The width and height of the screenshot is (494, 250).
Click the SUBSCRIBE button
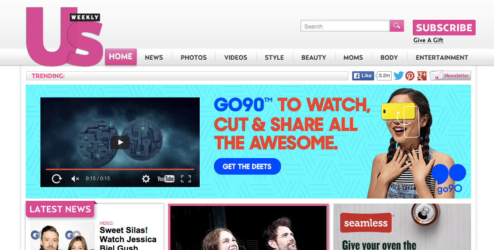444,28
